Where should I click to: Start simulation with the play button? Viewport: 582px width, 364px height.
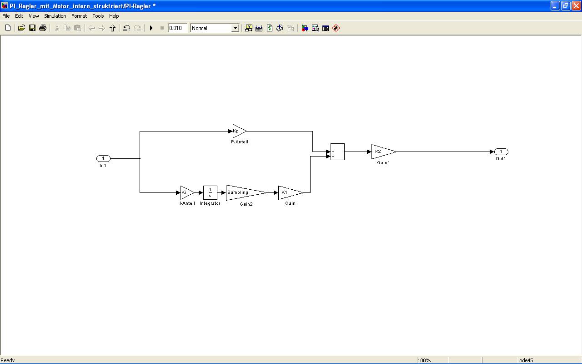click(151, 28)
